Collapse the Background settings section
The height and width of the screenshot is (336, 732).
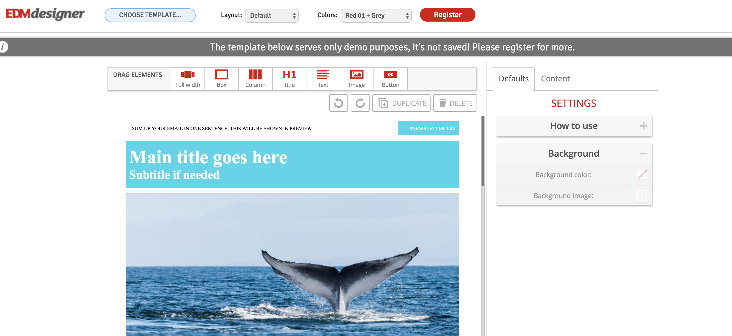(643, 154)
